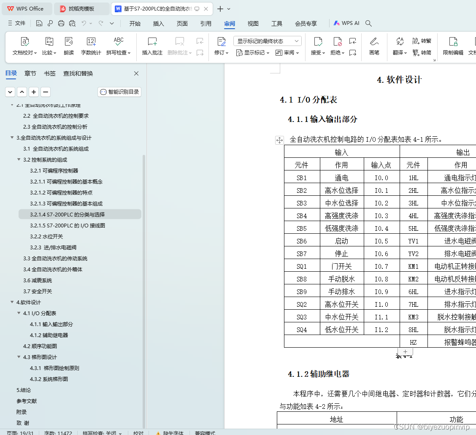Go to 3.7 安全开关 heading
Screen dimensions: 476x435
[x=38, y=292]
